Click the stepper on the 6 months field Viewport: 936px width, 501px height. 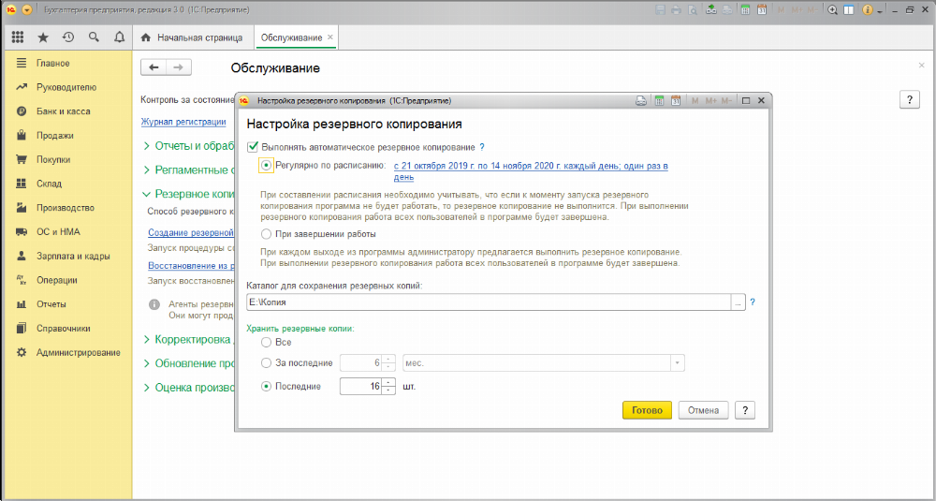tap(388, 363)
